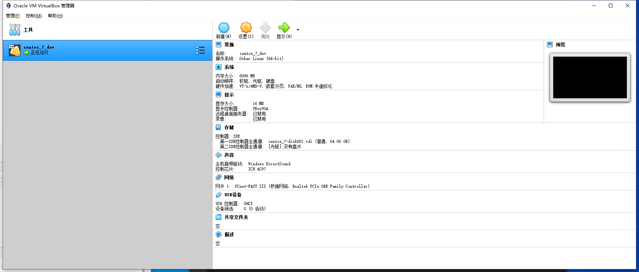Viewport: 639px width, 272px height.
Task: Click the Discard (清除) arrow icon
Action: [265, 28]
